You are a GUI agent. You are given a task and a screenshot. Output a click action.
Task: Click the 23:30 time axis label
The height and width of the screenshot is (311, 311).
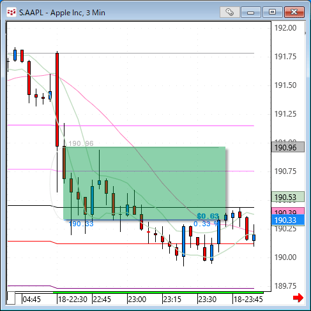click(208, 300)
